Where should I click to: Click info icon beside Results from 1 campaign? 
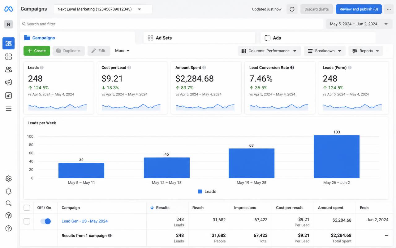(x=110, y=236)
